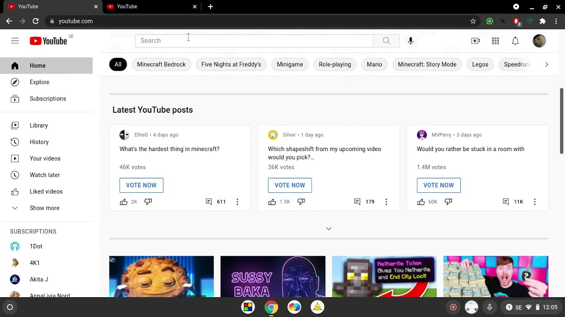Open the YouTube apps grid

495,41
